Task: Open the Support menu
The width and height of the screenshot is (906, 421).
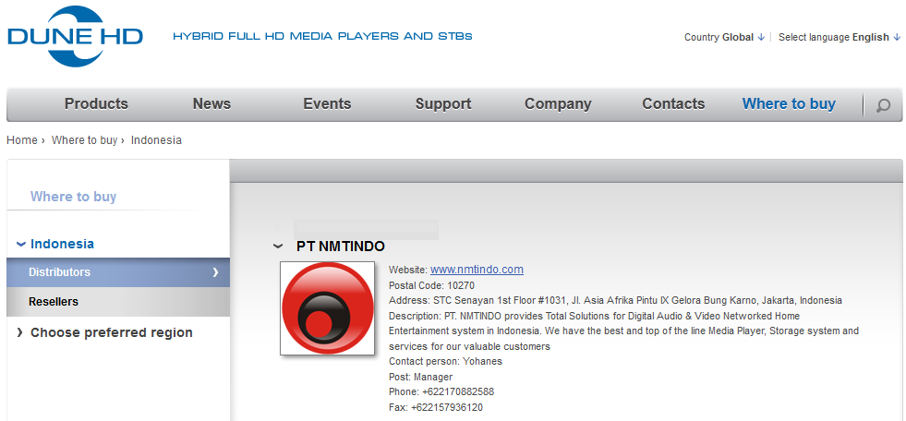Action: pyautogui.click(x=443, y=104)
